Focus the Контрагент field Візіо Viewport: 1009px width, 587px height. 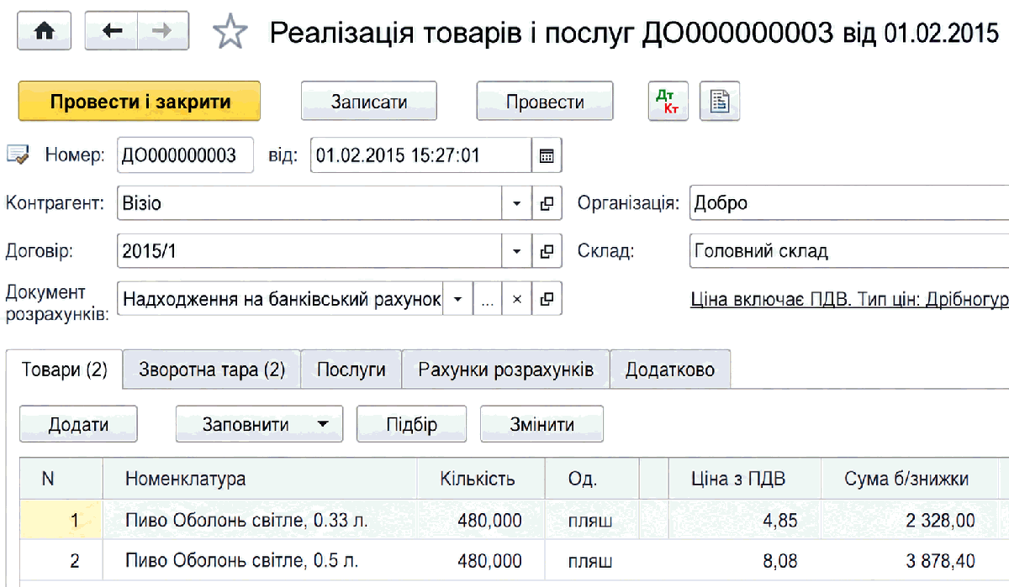point(310,203)
